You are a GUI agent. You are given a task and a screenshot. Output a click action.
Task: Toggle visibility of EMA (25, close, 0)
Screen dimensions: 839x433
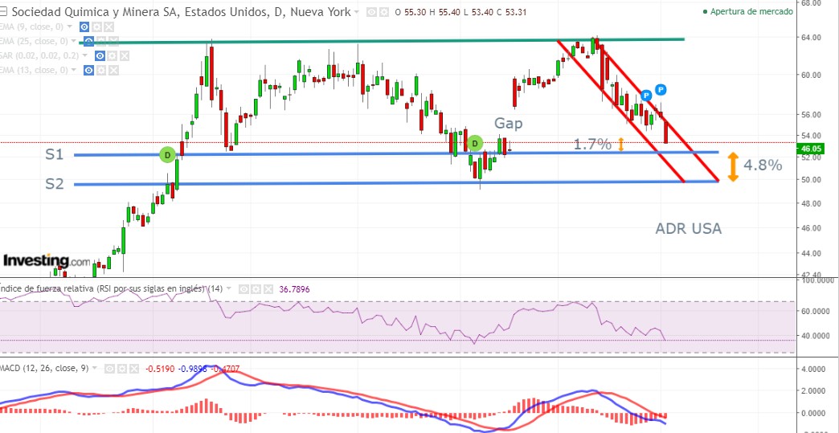coord(89,41)
